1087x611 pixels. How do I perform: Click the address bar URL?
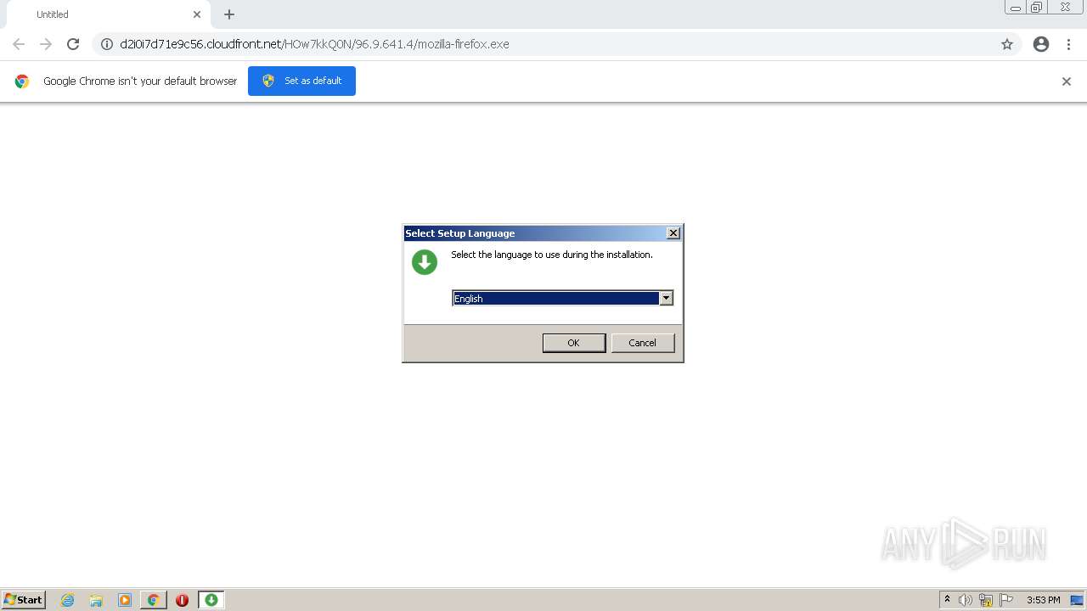coord(314,44)
